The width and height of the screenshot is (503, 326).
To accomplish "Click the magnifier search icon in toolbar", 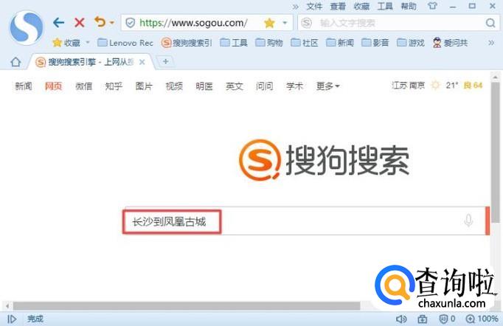I will click(490, 23).
